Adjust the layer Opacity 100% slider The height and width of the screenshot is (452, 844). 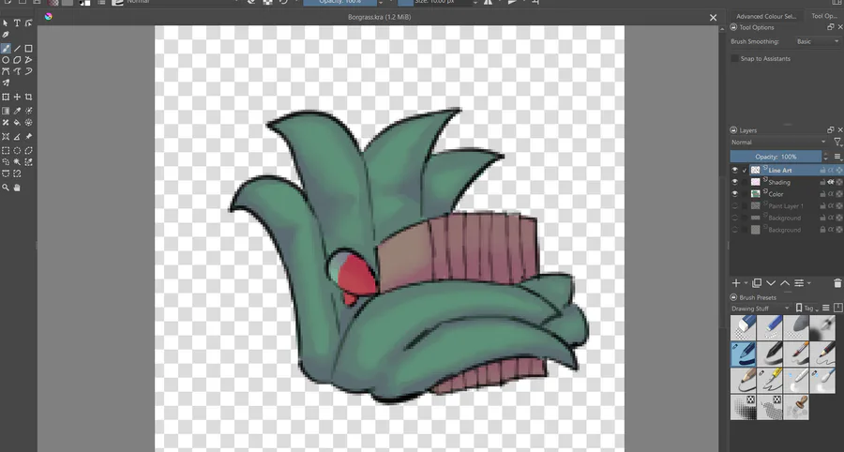[776, 157]
